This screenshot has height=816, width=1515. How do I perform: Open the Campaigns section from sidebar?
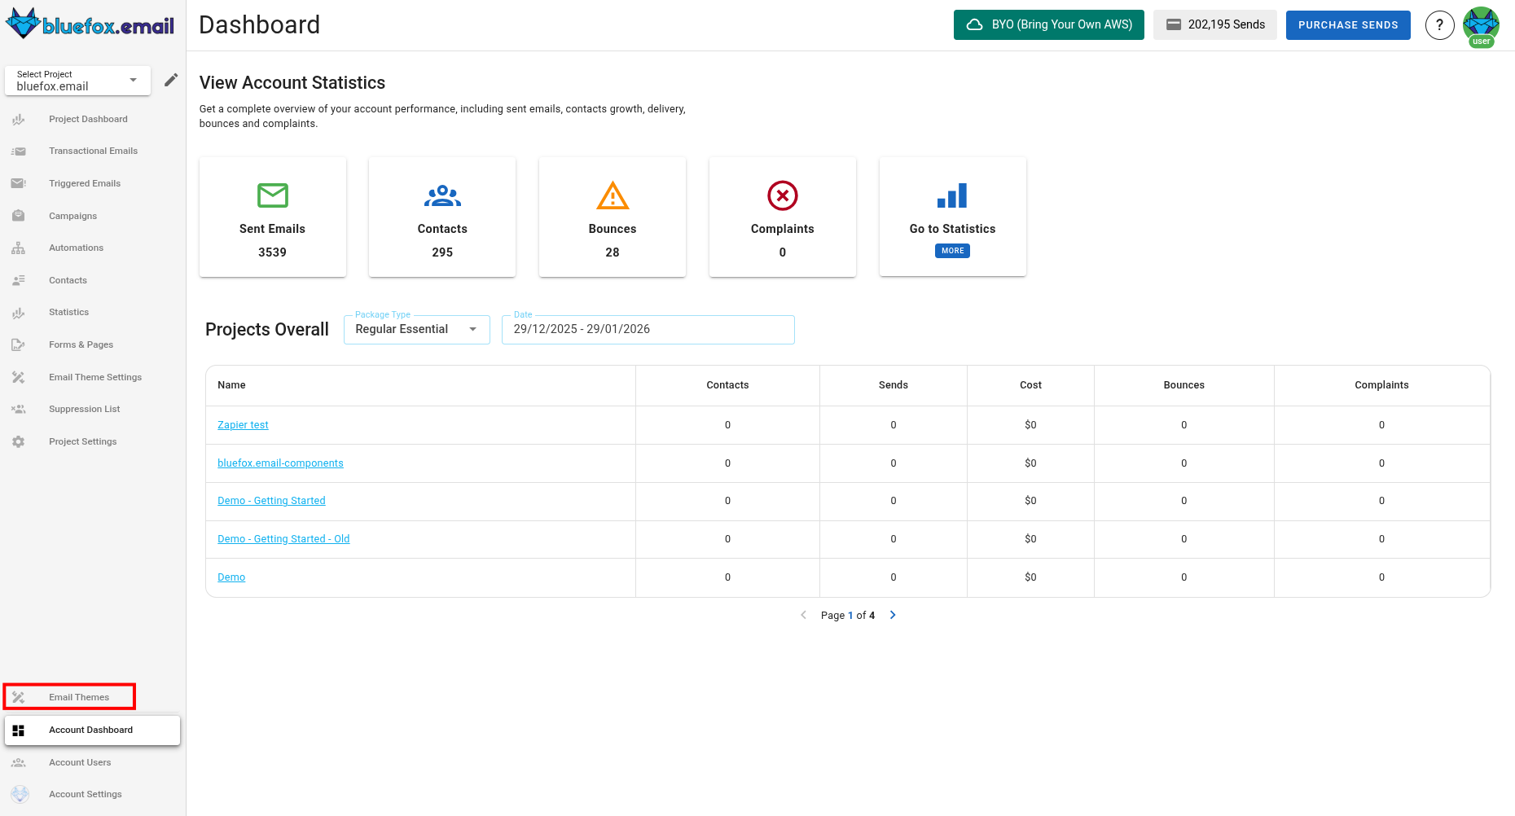[x=72, y=215]
